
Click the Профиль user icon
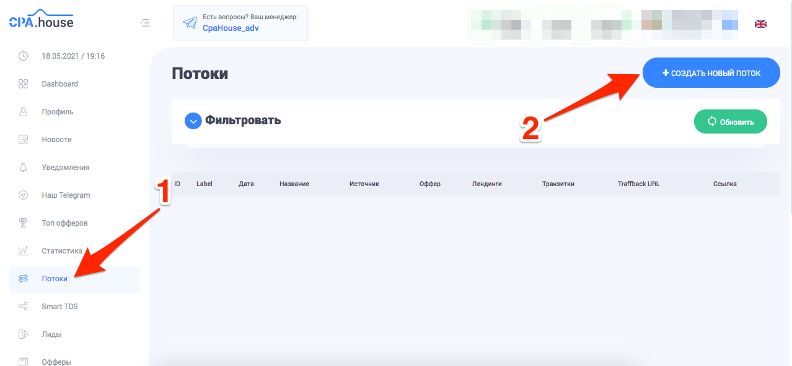24,112
